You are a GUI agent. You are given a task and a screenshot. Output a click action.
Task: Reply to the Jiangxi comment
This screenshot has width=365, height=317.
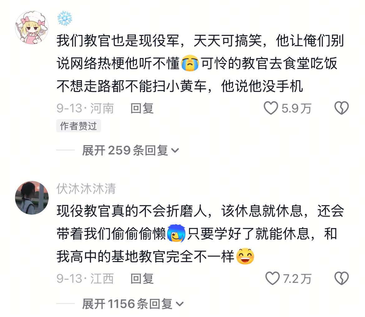pyautogui.click(x=142, y=279)
